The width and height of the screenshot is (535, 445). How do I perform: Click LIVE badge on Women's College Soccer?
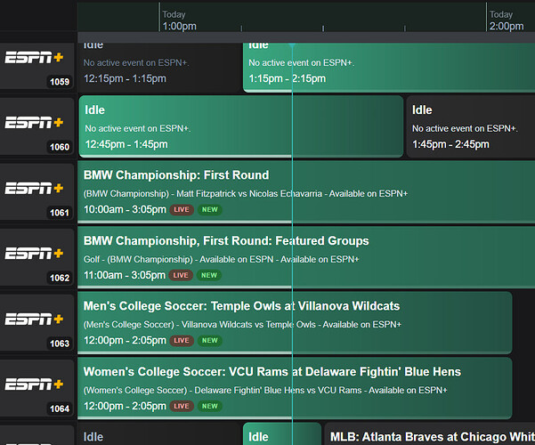(x=182, y=406)
